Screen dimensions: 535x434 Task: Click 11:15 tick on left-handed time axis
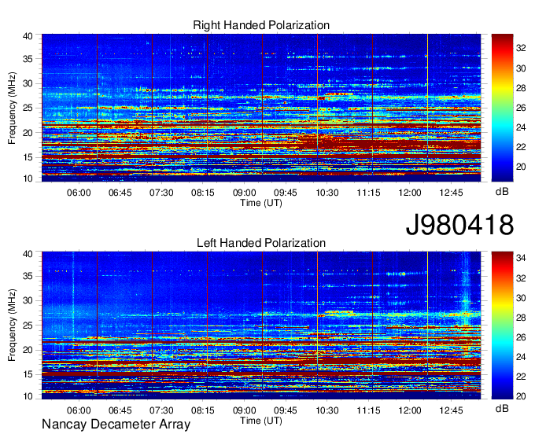pyautogui.click(x=368, y=410)
